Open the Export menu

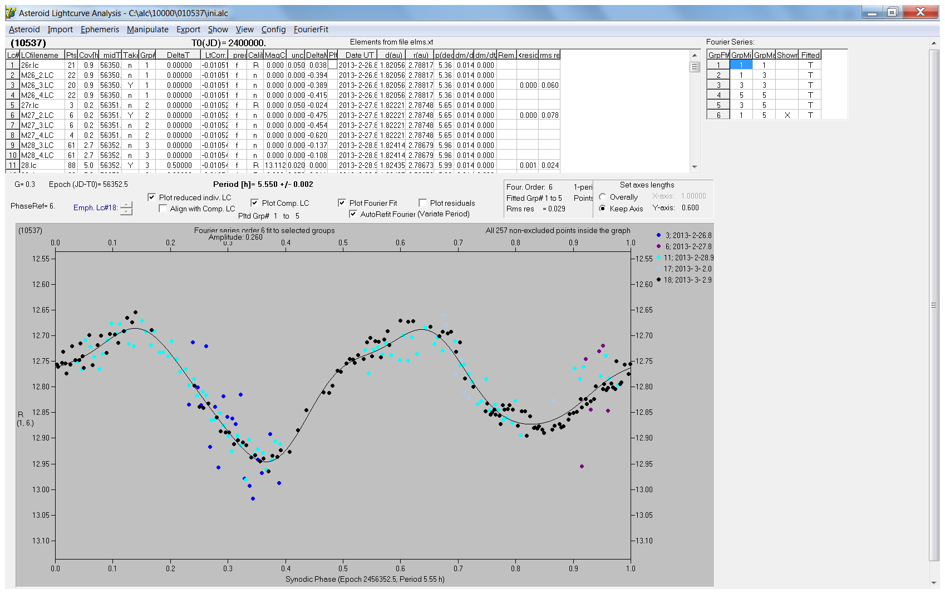[x=188, y=29]
